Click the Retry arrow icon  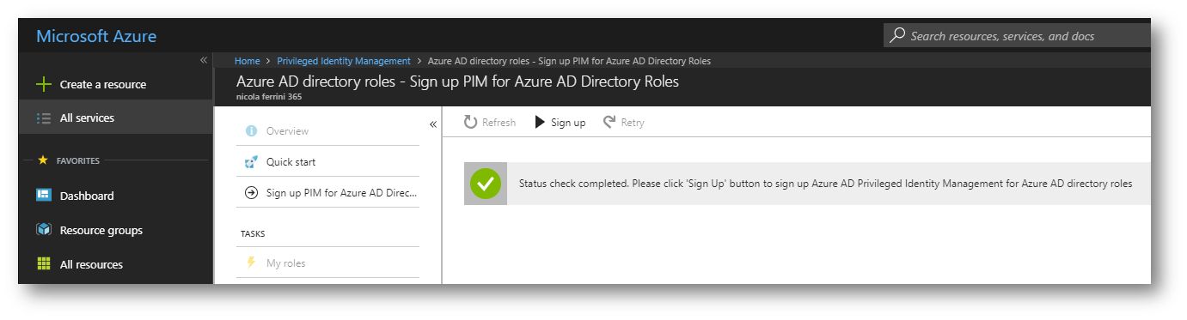[609, 123]
